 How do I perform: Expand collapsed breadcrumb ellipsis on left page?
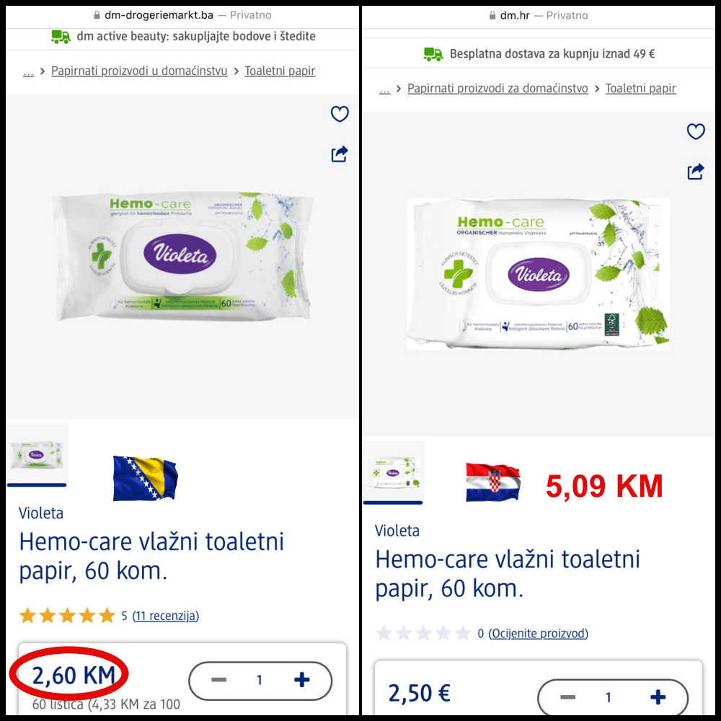pyautogui.click(x=29, y=71)
